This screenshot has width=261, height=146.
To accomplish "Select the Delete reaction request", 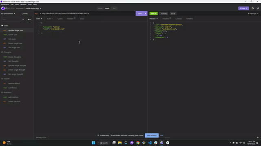I will [17, 101].
